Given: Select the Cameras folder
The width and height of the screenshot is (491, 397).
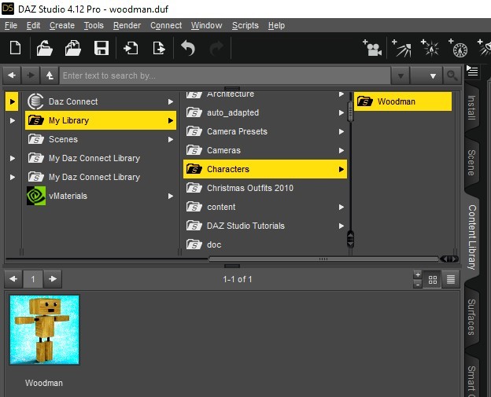Looking at the screenshot, I should click(265, 150).
